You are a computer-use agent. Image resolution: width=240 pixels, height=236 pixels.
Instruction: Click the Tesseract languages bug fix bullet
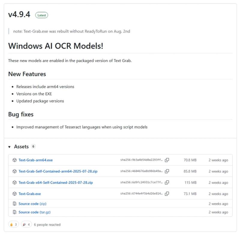[82, 127]
